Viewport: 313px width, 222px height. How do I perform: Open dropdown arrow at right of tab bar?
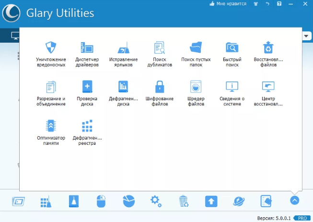306,36
